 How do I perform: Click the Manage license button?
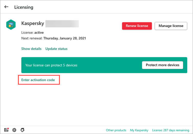[x=171, y=26]
